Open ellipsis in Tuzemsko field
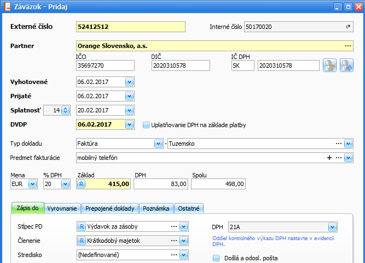The width and height of the screenshot is (365, 263). 339,144
